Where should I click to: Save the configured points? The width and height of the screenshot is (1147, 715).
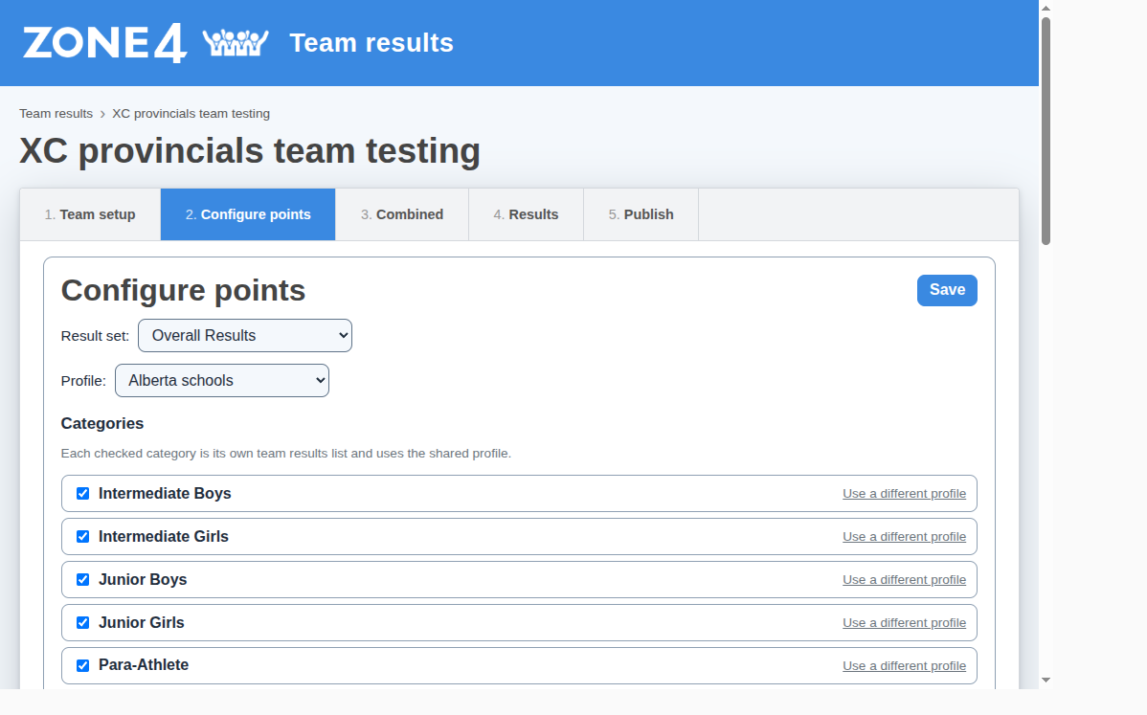tap(947, 290)
